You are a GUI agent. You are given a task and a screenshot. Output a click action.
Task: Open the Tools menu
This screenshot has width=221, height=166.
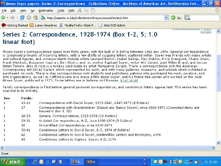click(x=61, y=10)
